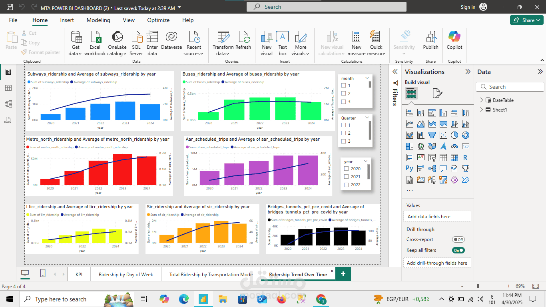Viewport: 546px width, 307px height.
Task: Add the R script visual
Action: pos(465,157)
